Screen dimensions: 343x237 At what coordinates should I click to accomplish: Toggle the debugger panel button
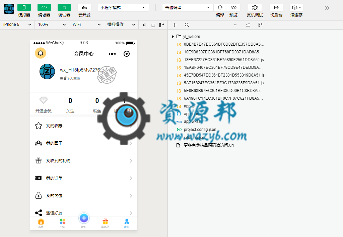(x=64, y=7)
